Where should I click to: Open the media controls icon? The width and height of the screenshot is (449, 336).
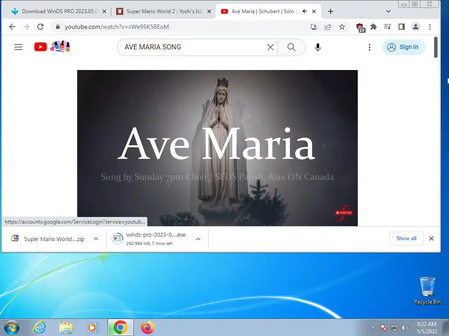tap(388, 27)
